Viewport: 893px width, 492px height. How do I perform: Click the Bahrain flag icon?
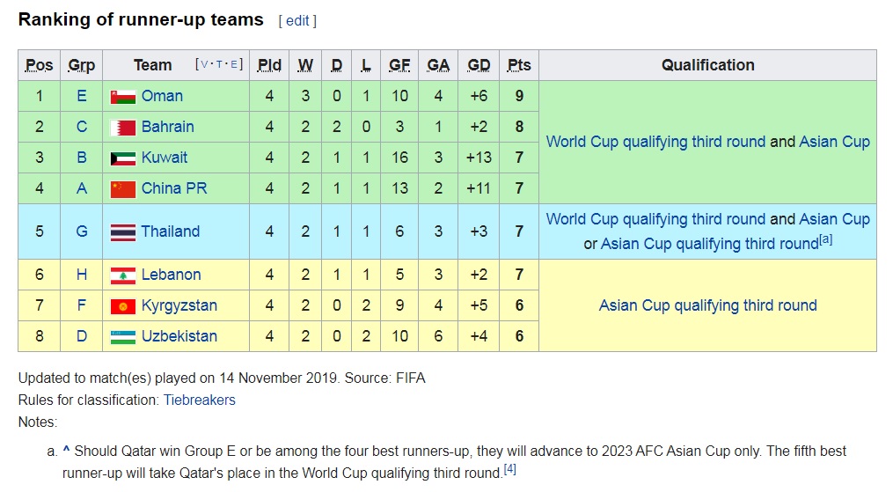pos(123,127)
